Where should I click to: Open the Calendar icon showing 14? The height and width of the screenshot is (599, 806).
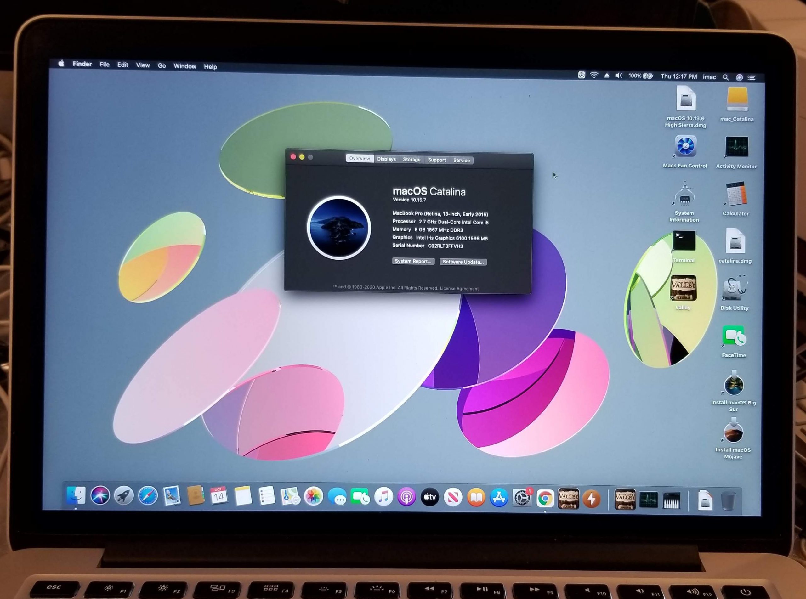point(219,496)
